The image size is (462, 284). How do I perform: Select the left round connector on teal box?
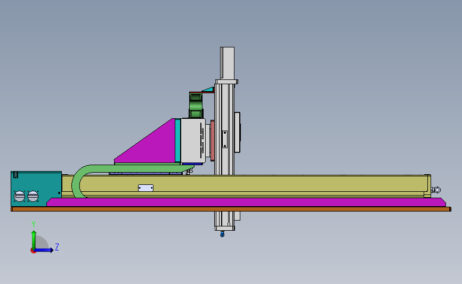tap(20, 196)
